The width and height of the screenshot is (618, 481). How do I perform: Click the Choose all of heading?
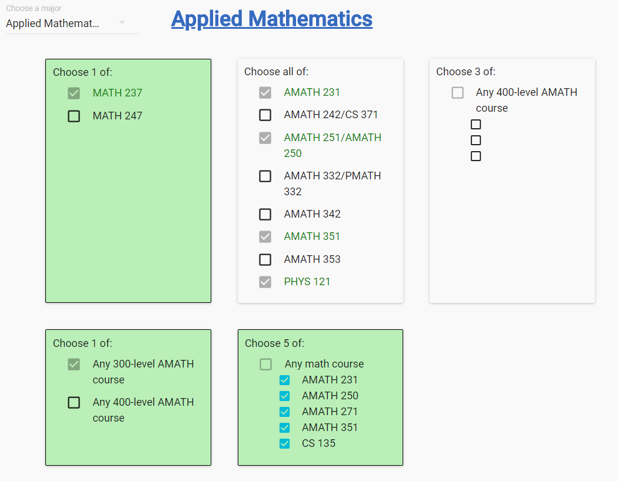[x=276, y=72]
